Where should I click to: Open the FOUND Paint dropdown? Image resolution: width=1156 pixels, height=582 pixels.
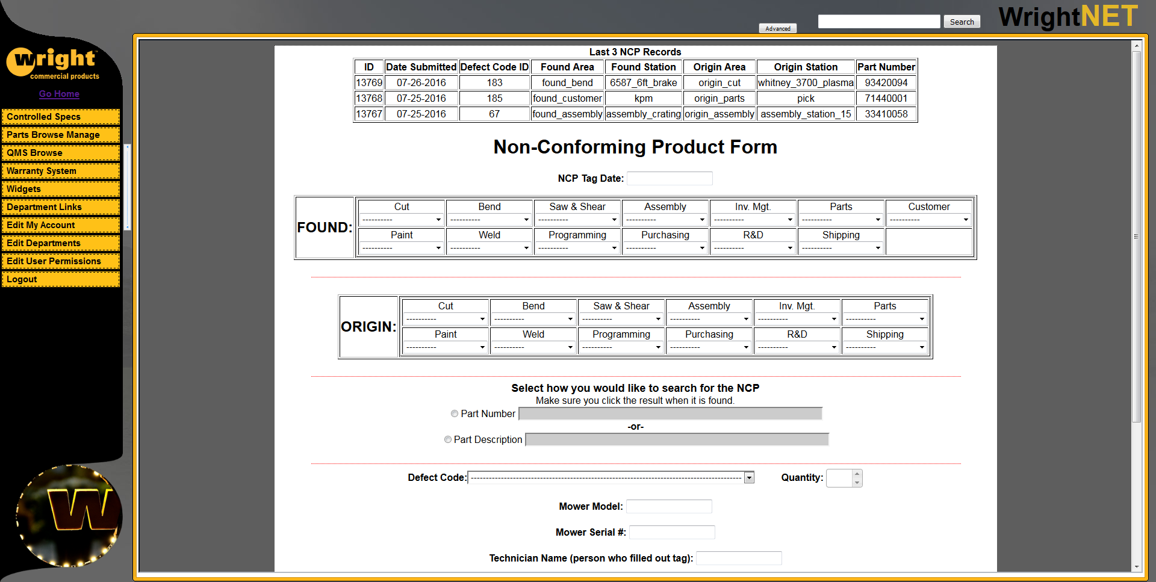(x=402, y=248)
